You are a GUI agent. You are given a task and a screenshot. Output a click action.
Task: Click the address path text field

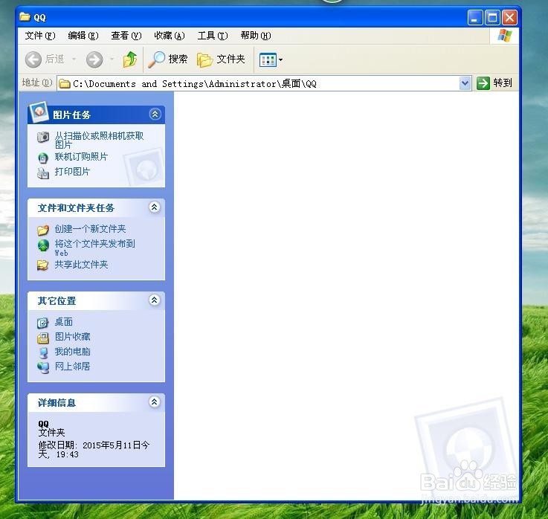click(x=264, y=84)
